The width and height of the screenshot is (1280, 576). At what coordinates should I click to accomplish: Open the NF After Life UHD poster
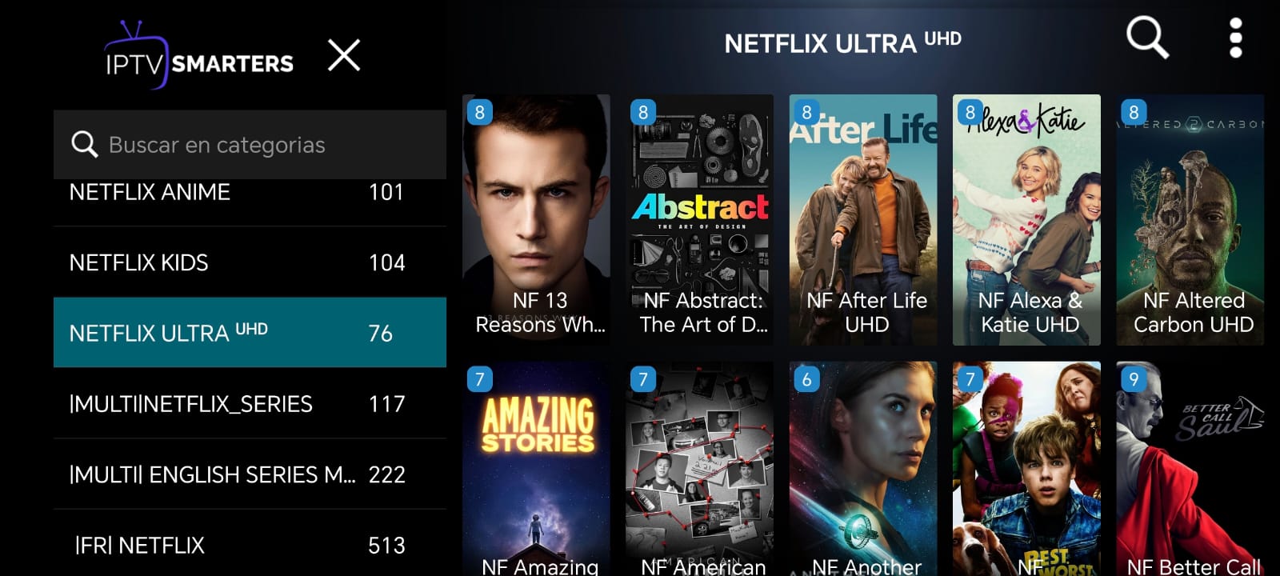pos(863,220)
